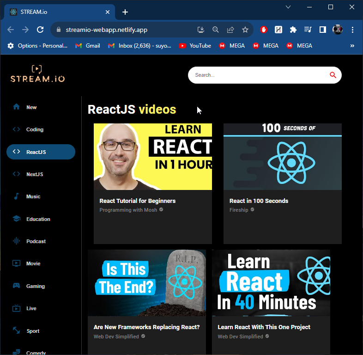This screenshot has width=363, height=355.
Task: Go back with the browser arrow
Action: click(11, 30)
